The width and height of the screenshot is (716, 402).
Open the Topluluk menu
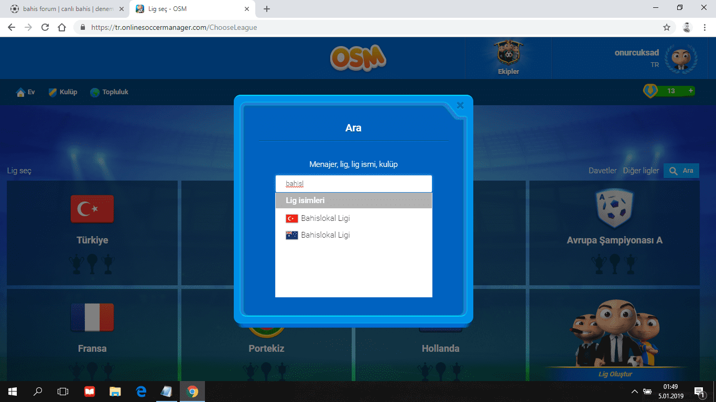109,92
